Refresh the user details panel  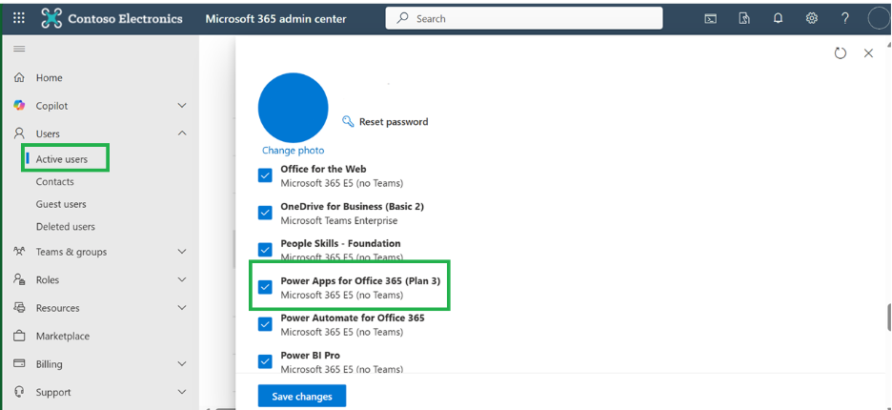point(841,53)
